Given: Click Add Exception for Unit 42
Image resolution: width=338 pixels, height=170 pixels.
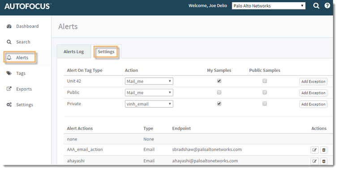Looking at the screenshot, I should click(313, 82).
